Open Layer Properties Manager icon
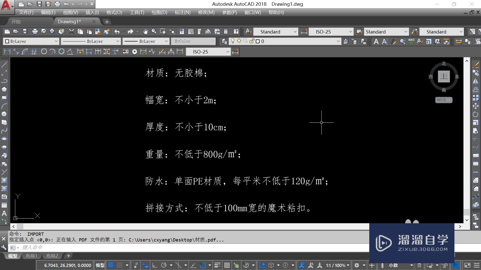Screen dimensions: 481x270 pos(224,41)
